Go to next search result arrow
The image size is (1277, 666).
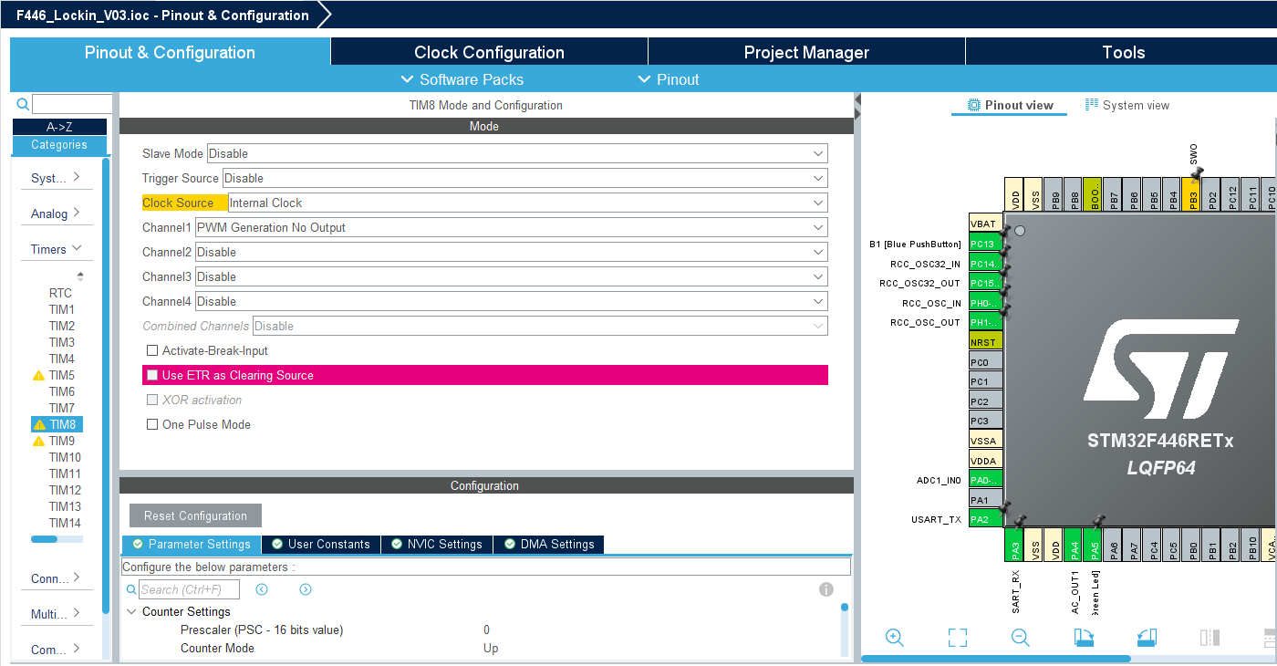[x=306, y=589]
